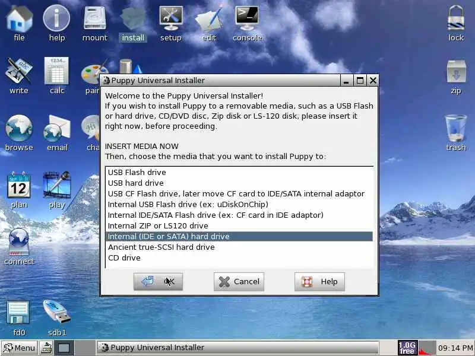
Task: Close the Puppy Universal Installer window
Action: pyautogui.click(x=373, y=81)
